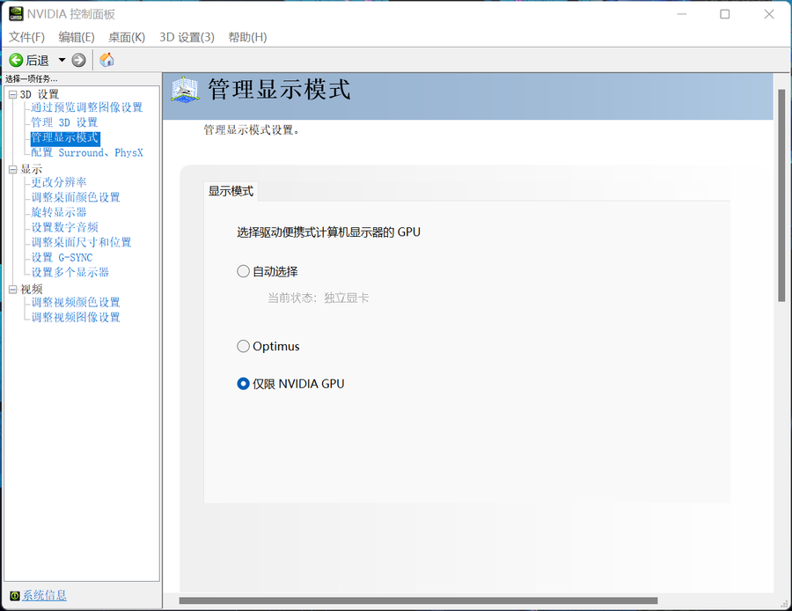Open the back history dropdown arrow
Viewport: 792px width, 611px height.
(62, 60)
